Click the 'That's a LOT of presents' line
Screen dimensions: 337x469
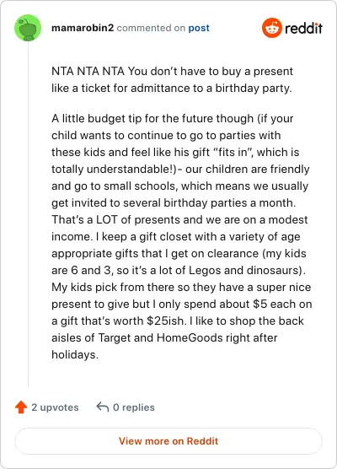coord(179,219)
